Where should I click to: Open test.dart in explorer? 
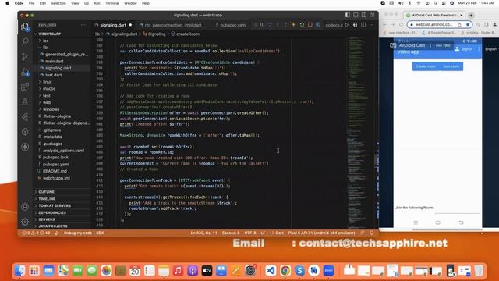click(54, 75)
